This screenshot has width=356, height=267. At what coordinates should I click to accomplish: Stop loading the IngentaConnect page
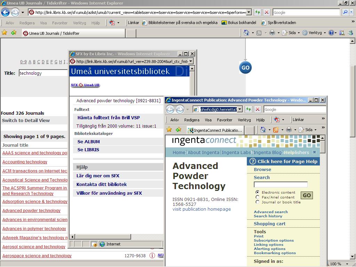258,110
